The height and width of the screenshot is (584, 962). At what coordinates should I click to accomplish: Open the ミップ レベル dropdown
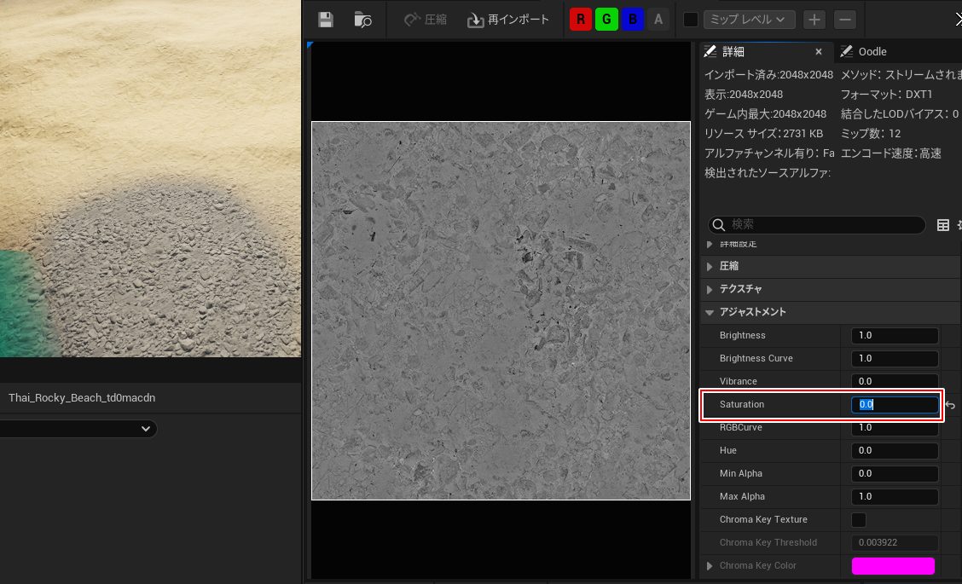748,20
